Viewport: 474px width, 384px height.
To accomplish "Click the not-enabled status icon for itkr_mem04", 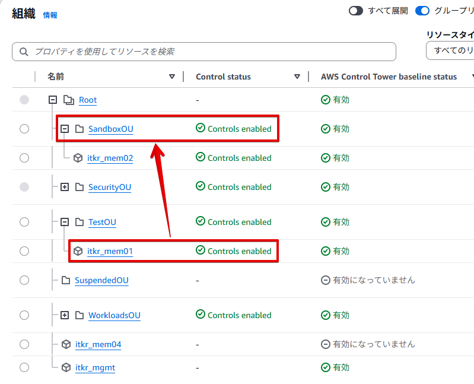I will pyautogui.click(x=325, y=344).
